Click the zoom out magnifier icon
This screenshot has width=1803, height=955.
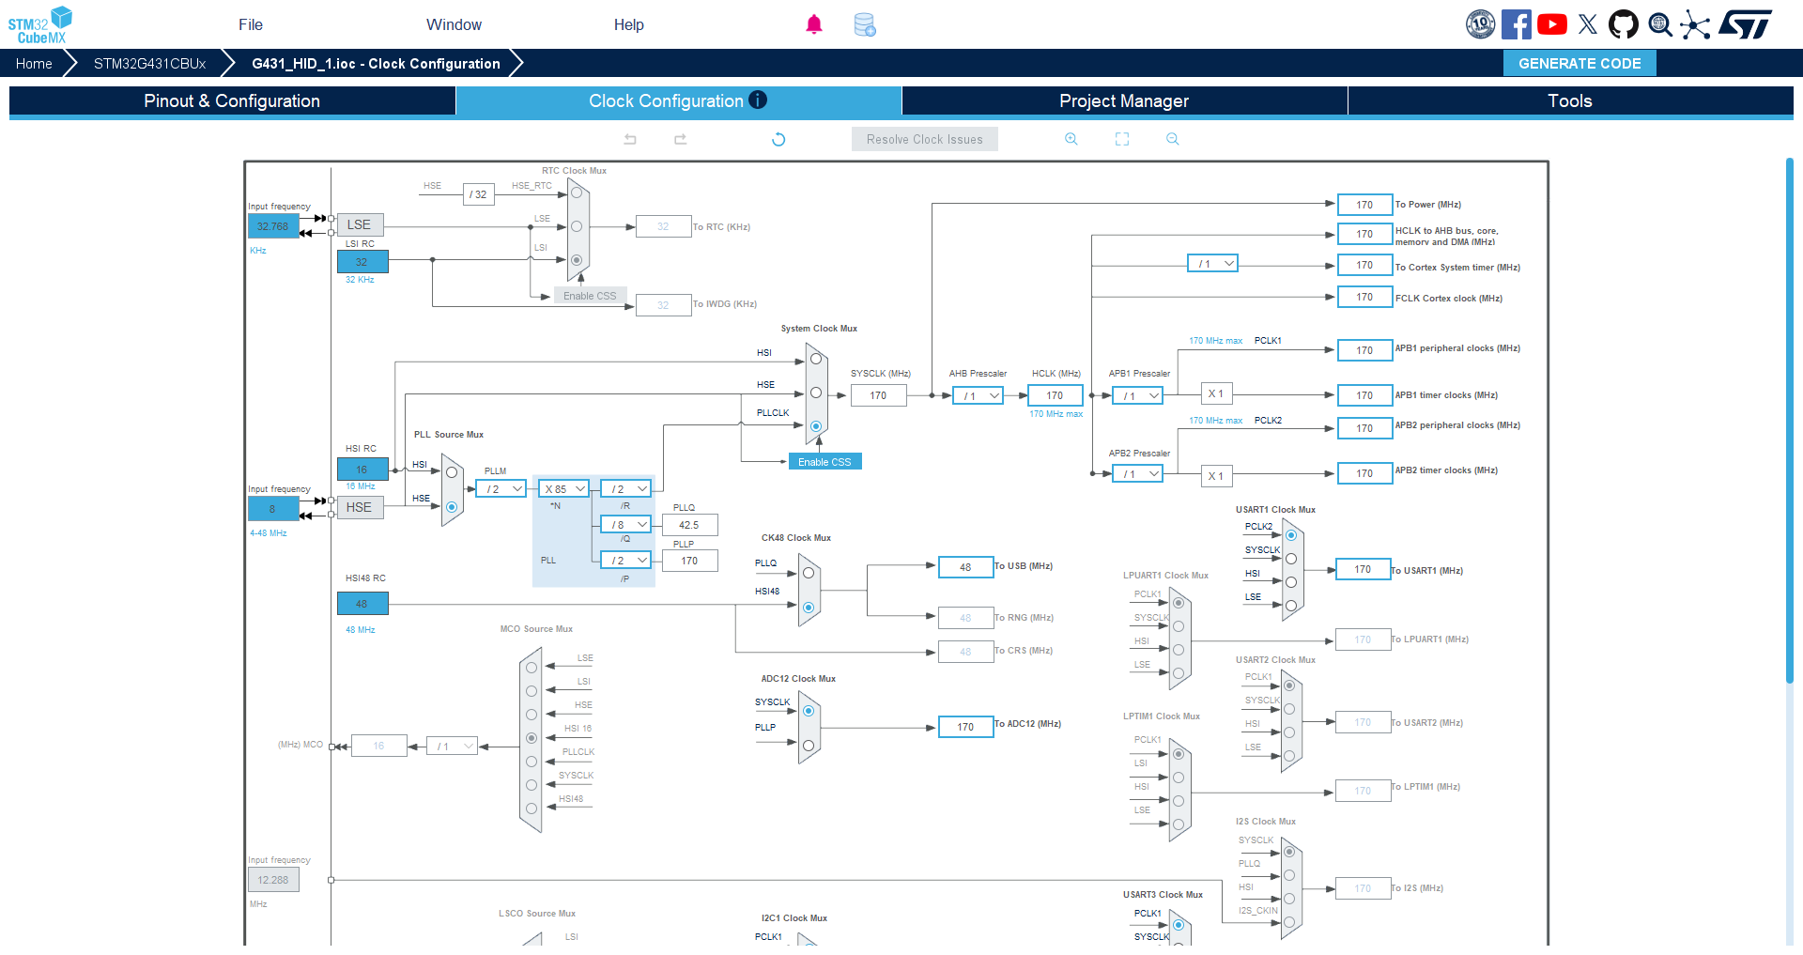pos(1172,139)
